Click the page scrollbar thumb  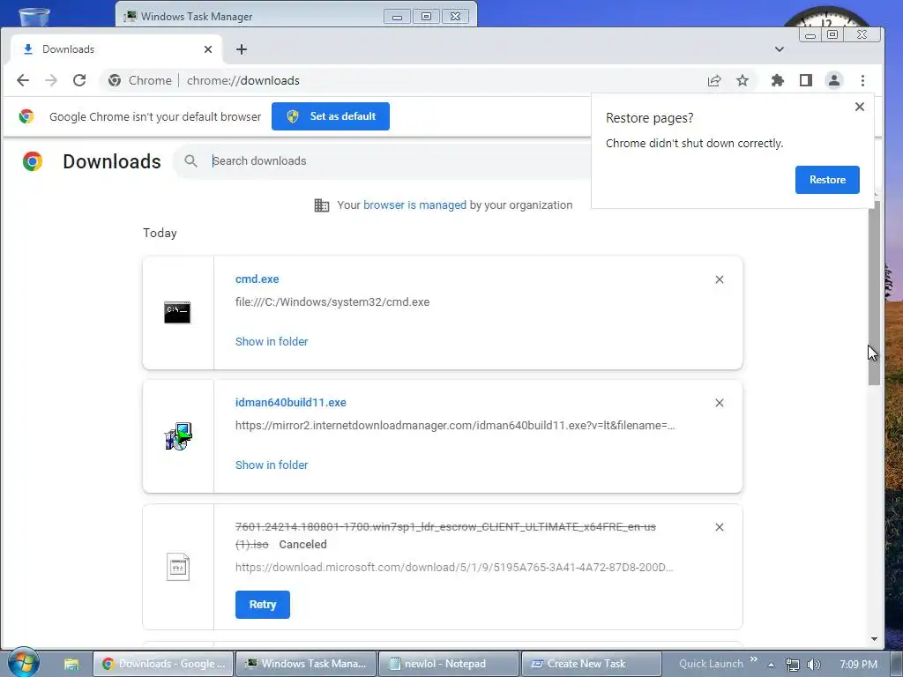coord(874,293)
